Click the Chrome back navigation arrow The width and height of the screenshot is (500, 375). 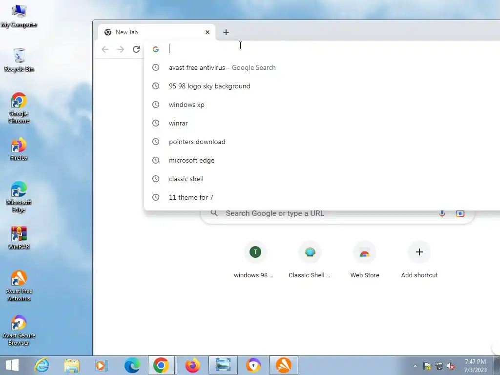[x=105, y=49]
